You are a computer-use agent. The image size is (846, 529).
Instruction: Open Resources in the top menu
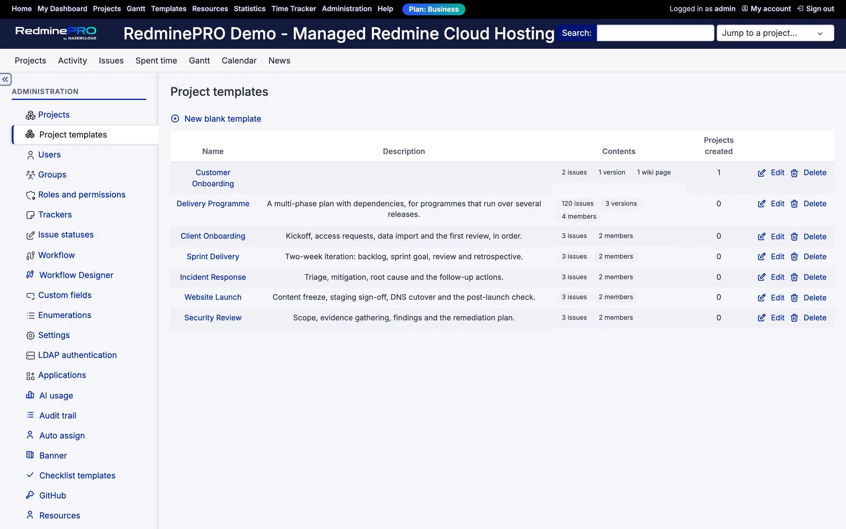pyautogui.click(x=210, y=9)
